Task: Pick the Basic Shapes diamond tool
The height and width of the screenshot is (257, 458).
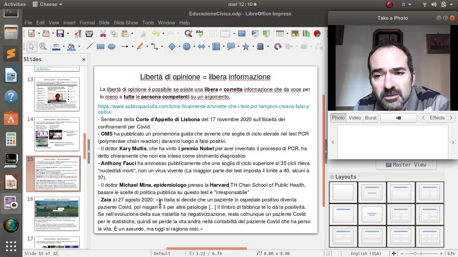Action: (x=172, y=47)
